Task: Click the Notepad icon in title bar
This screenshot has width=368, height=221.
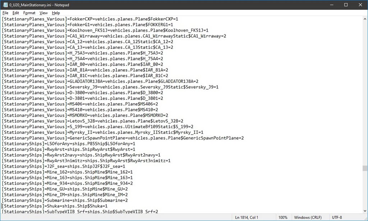Action: click(5, 5)
